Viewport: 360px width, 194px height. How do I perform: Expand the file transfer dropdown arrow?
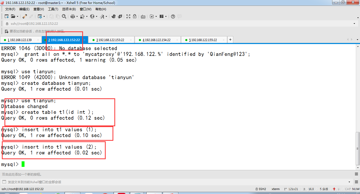click(x=86, y=16)
